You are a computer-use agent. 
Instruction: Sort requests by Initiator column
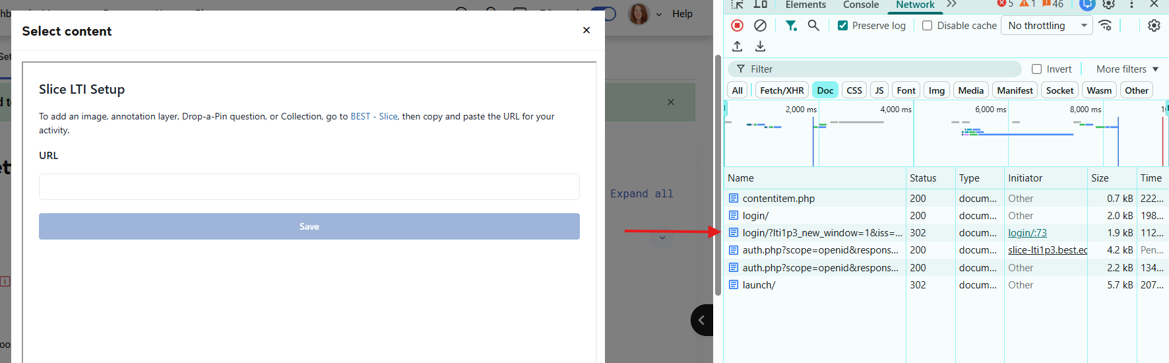point(1046,178)
